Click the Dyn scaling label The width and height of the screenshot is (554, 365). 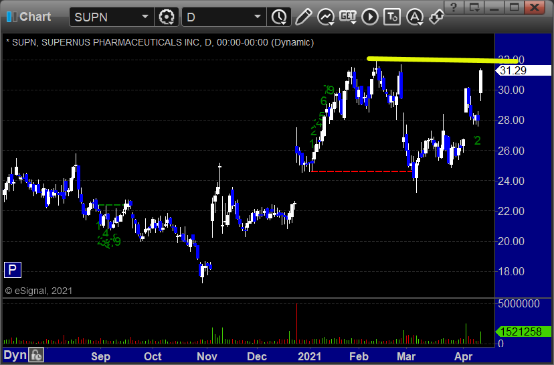coord(15,355)
